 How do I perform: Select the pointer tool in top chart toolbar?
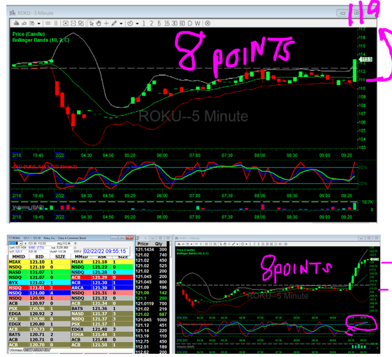click(91, 23)
